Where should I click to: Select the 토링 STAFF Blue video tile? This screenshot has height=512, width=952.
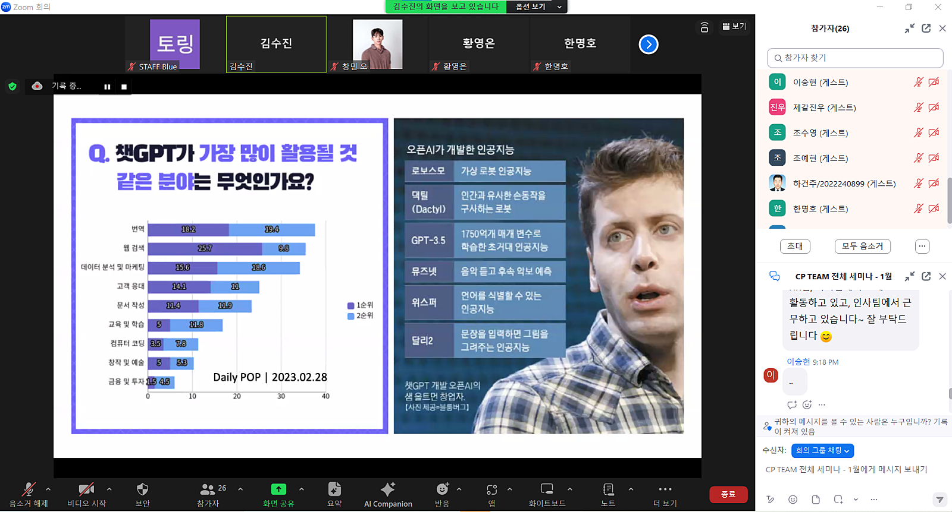(174, 45)
